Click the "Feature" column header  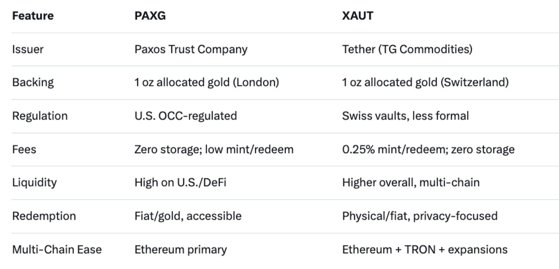33,16
